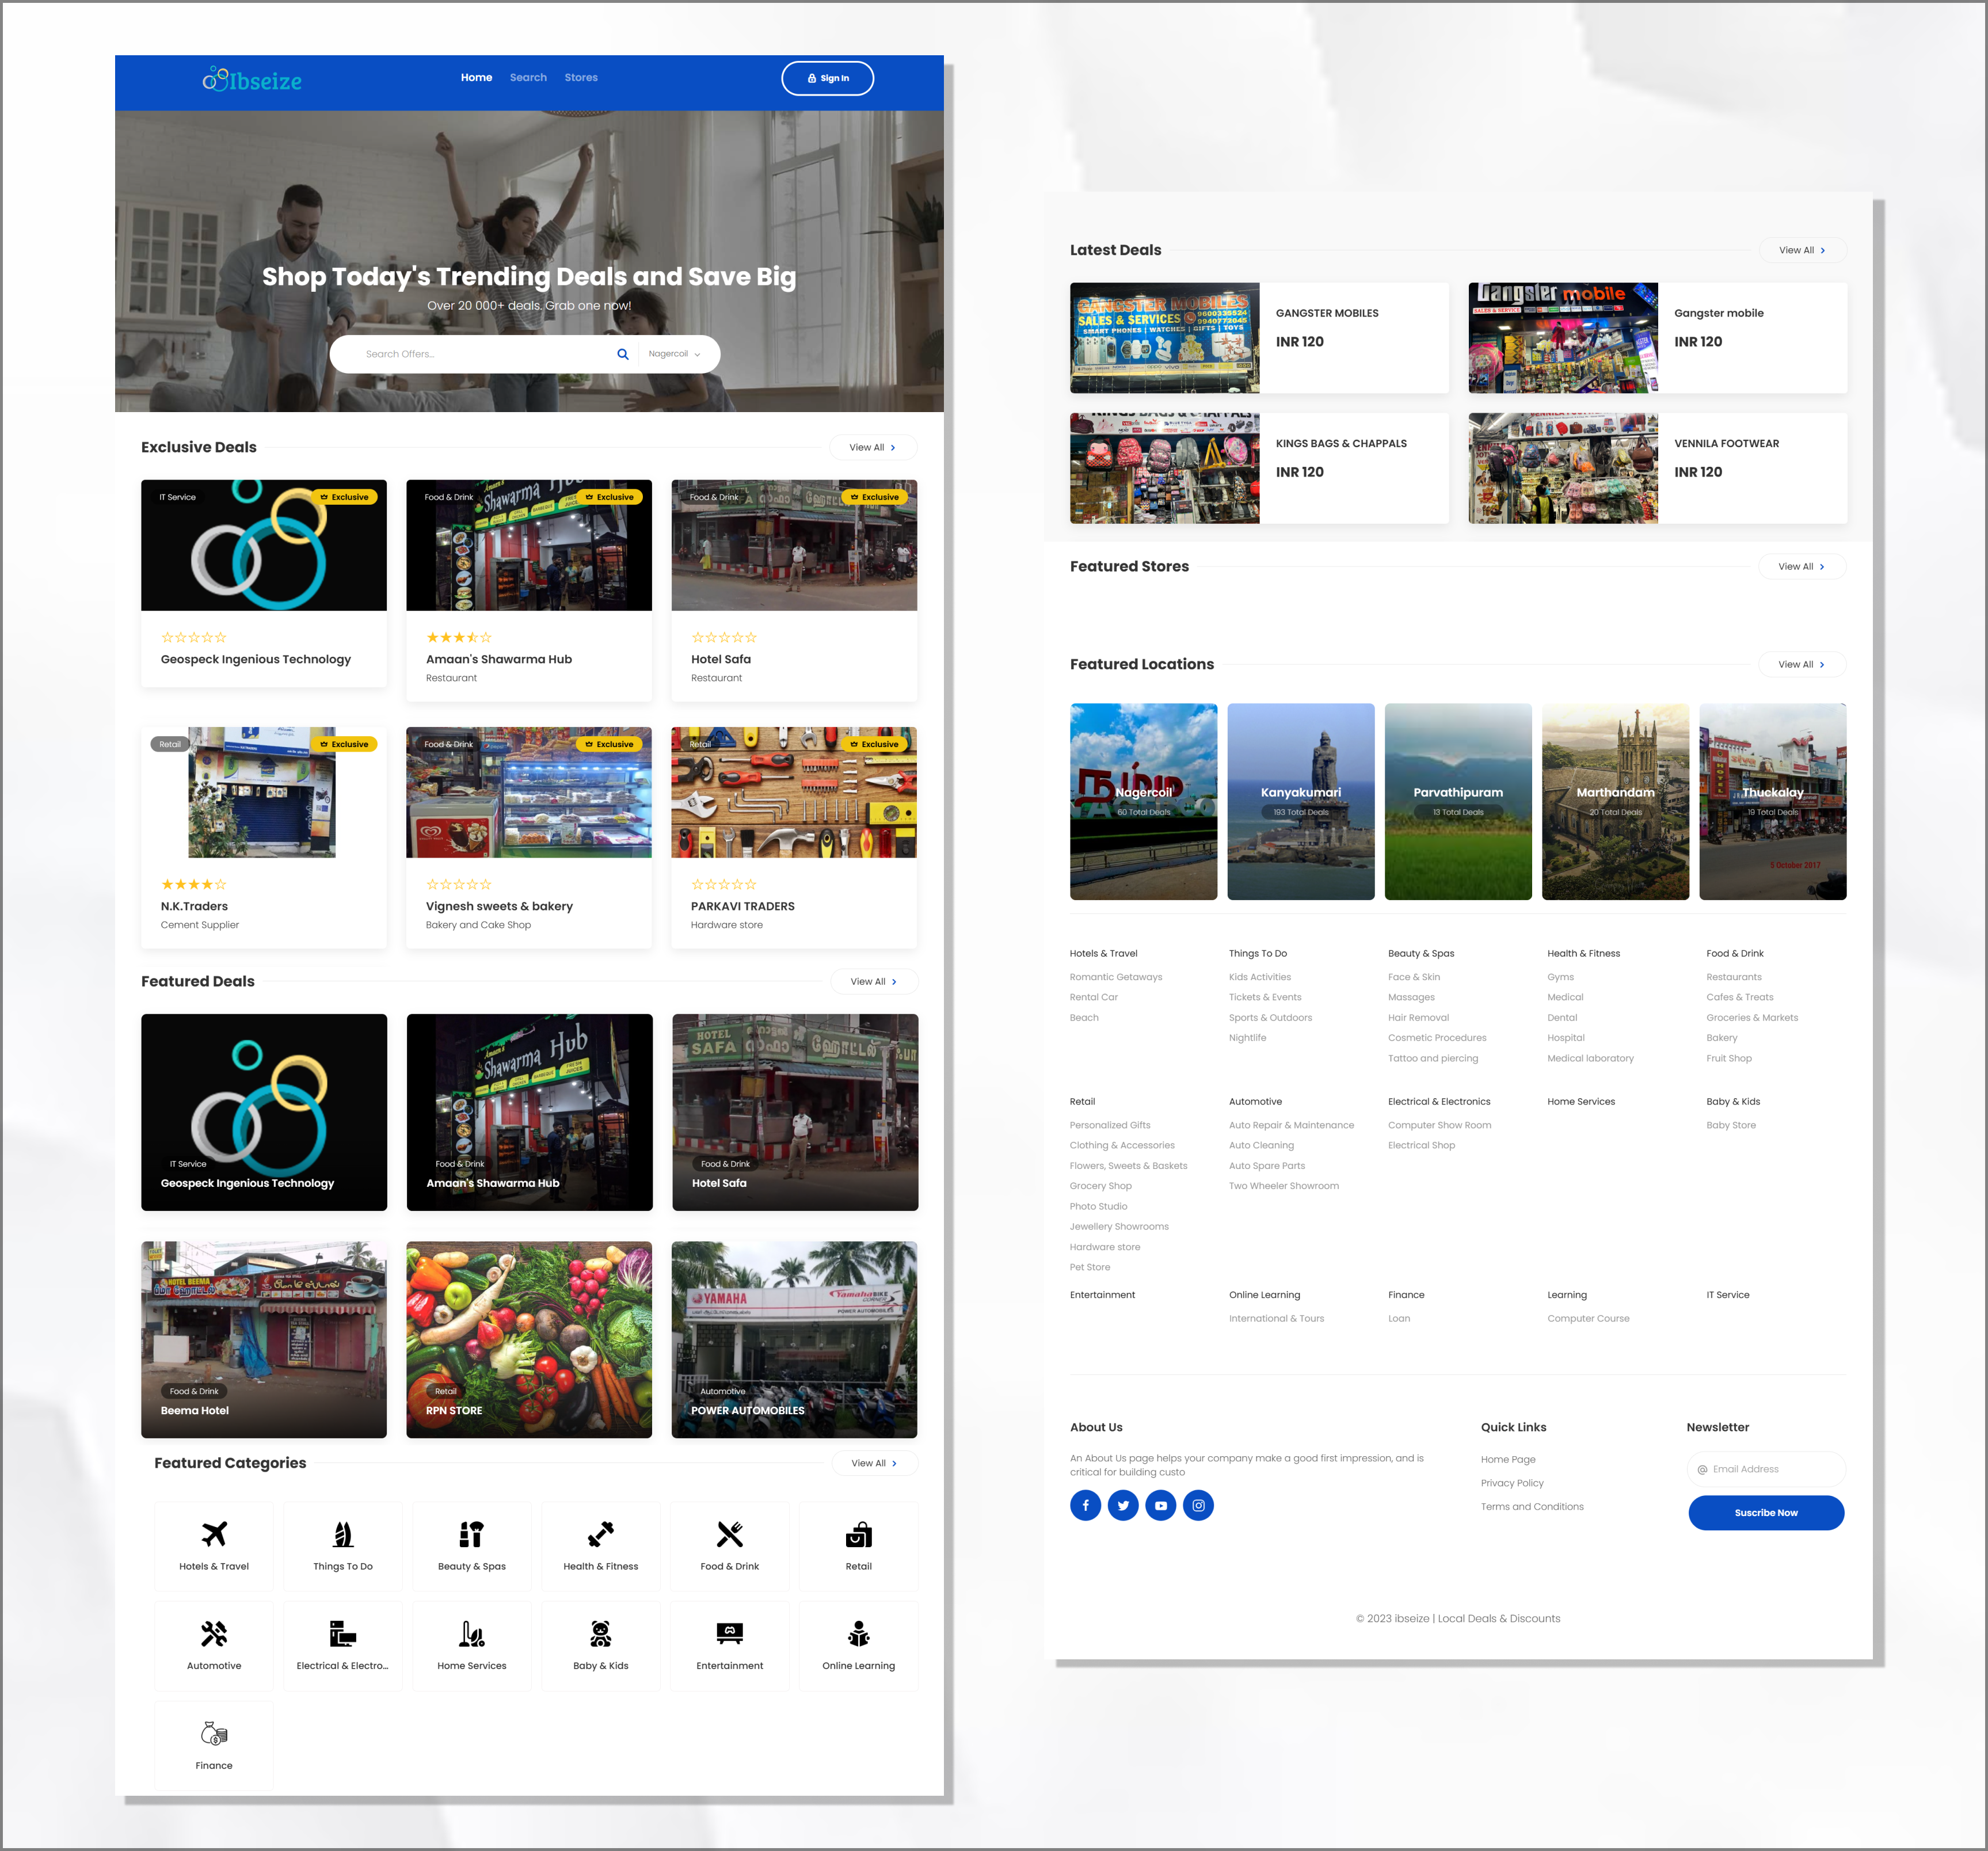Go to the Search menu item
The height and width of the screenshot is (1851, 1988).
click(x=528, y=77)
